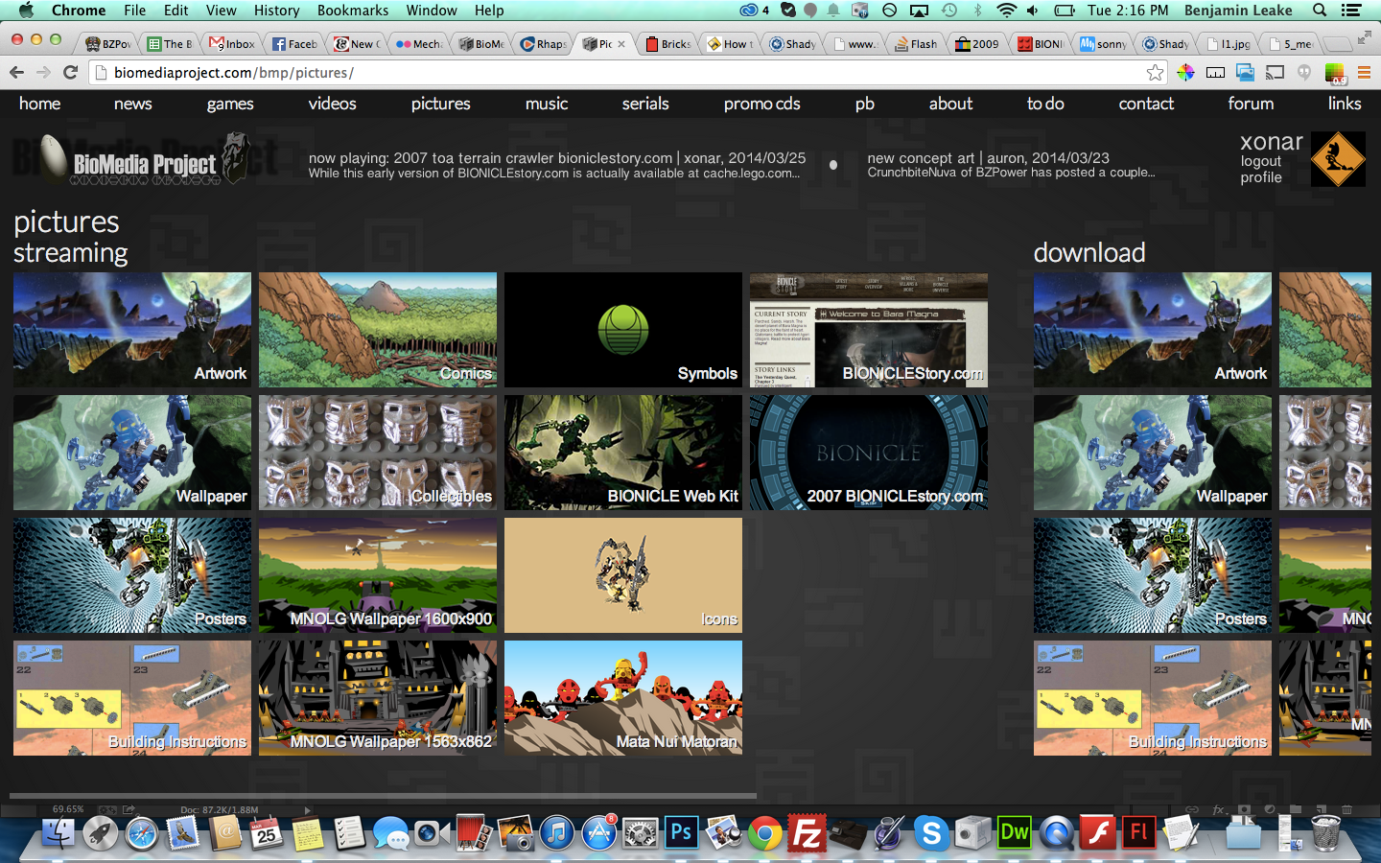Screen dimensions: 1381x863
Task: Open Adobe Flash Professional from the dock
Action: 1139,832
